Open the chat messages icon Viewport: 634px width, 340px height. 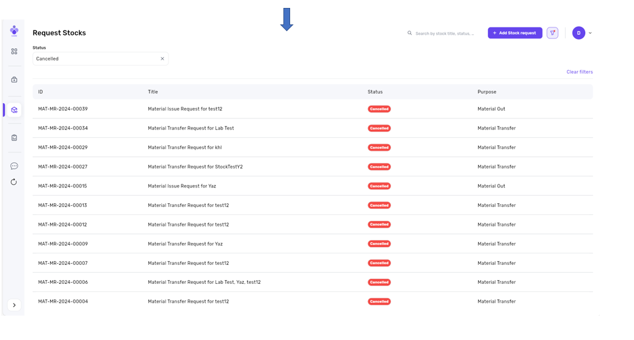pyautogui.click(x=14, y=166)
